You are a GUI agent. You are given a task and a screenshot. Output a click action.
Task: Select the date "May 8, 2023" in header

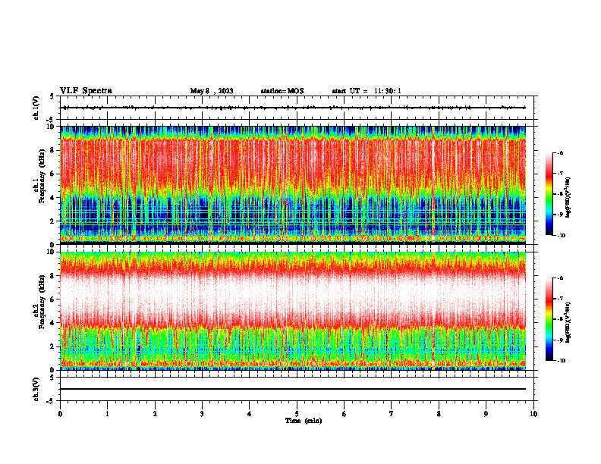pos(212,91)
